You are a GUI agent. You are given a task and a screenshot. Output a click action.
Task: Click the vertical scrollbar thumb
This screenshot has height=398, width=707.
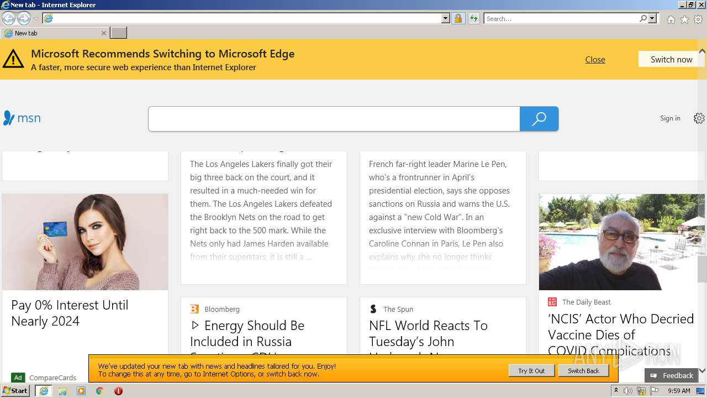(702, 269)
